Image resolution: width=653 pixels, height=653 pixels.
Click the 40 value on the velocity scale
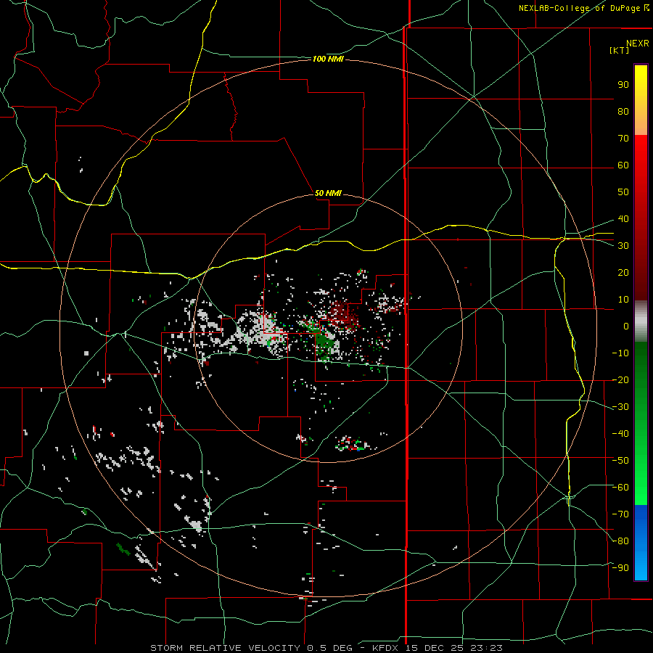(623, 219)
